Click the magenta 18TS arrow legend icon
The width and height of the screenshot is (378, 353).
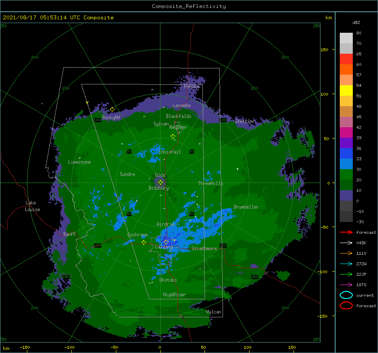pos(346,285)
